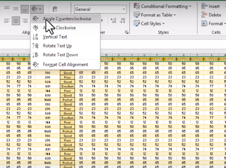
Task: Open the General number format dropdown
Action: [100, 9]
